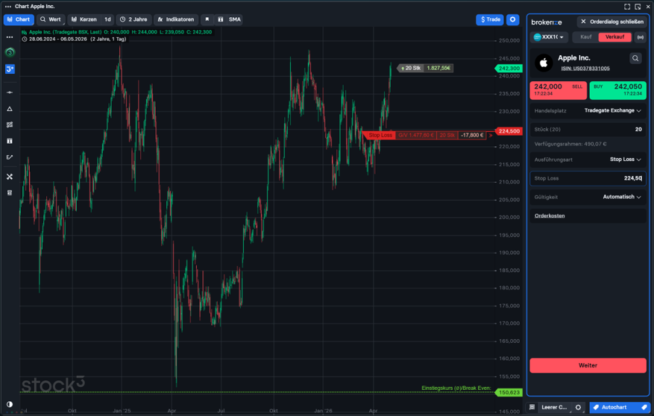Select the Verkauf order side
Screen dimensions: 654x416
614,37
